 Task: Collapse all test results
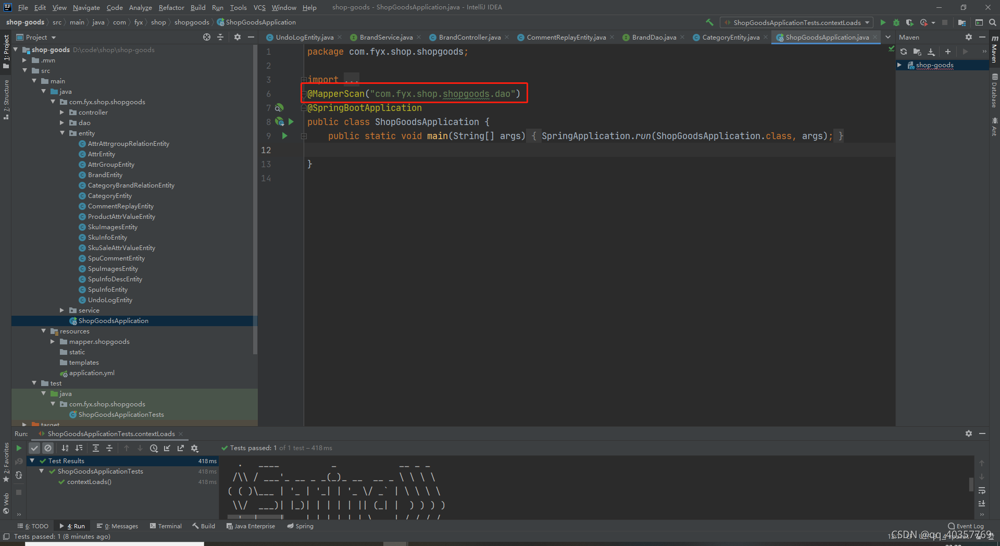(109, 448)
